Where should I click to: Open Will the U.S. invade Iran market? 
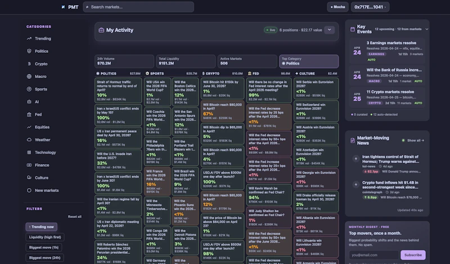point(118,160)
